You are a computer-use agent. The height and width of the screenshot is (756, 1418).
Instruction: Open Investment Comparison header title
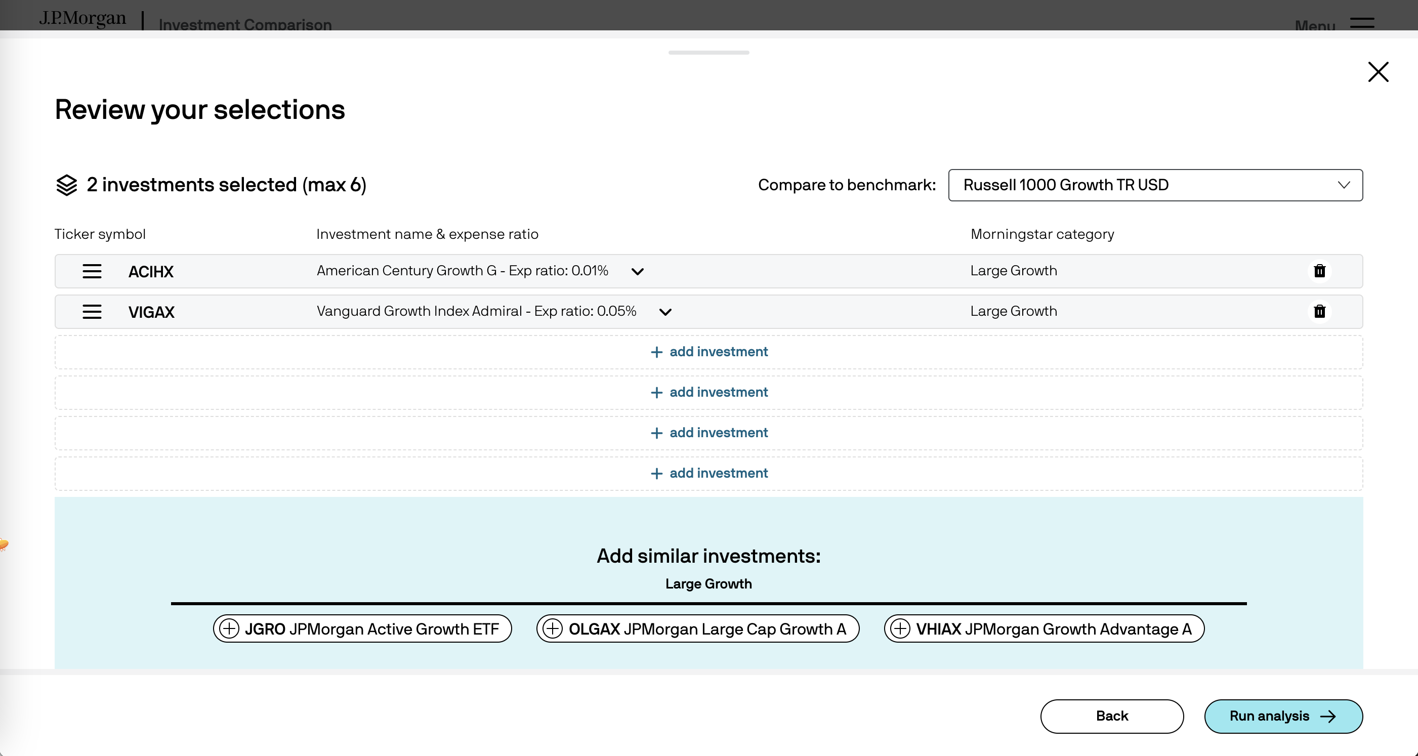245,25
